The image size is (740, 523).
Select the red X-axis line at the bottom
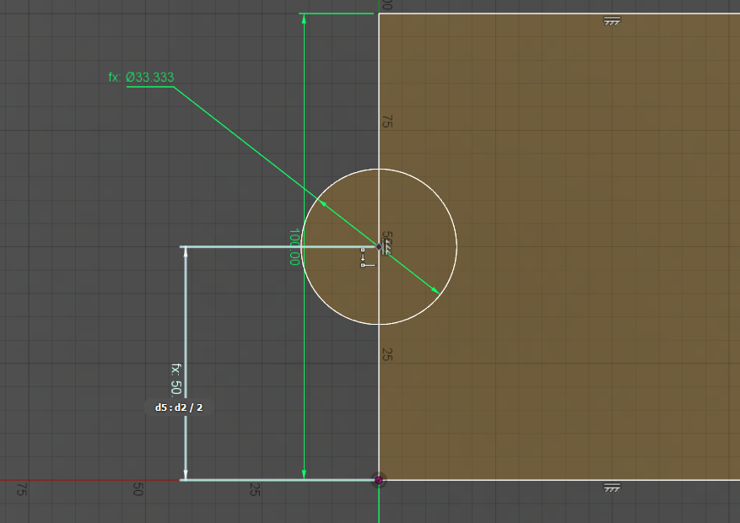pos(84,480)
